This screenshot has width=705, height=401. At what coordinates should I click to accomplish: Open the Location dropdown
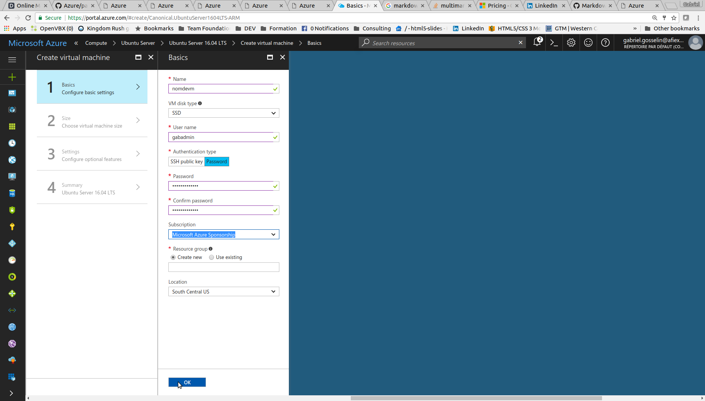pyautogui.click(x=223, y=292)
